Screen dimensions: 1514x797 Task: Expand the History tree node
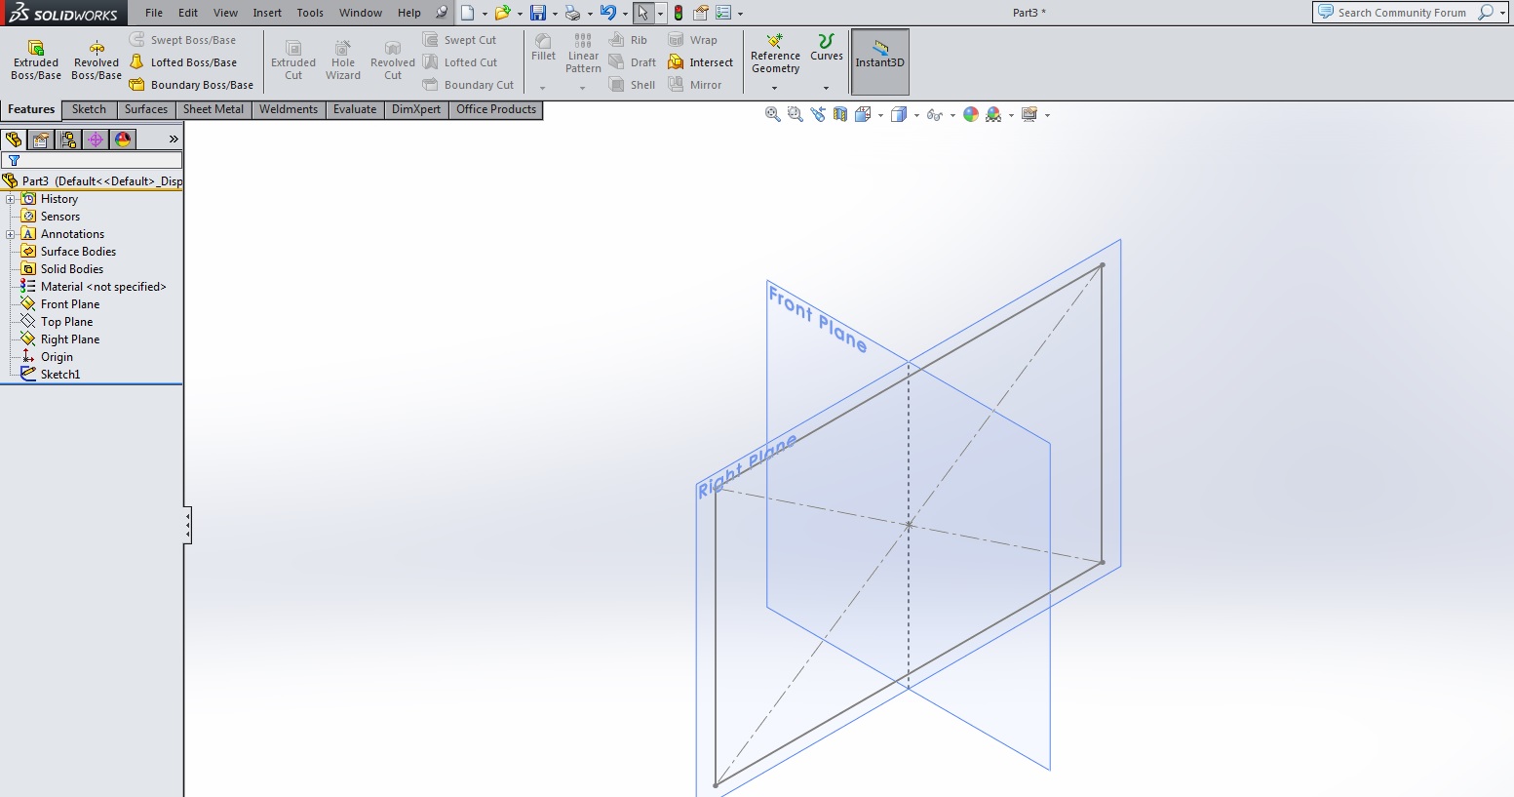click(11, 199)
